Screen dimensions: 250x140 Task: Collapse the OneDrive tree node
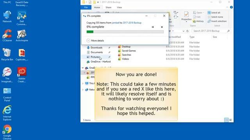pyautogui.click(x=82, y=68)
